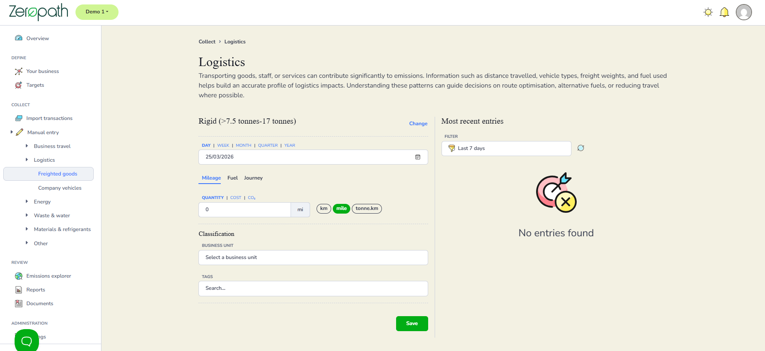Image resolution: width=765 pixels, height=351 pixels.
Task: Click the date field showing 25/03/2026
Action: click(313, 157)
